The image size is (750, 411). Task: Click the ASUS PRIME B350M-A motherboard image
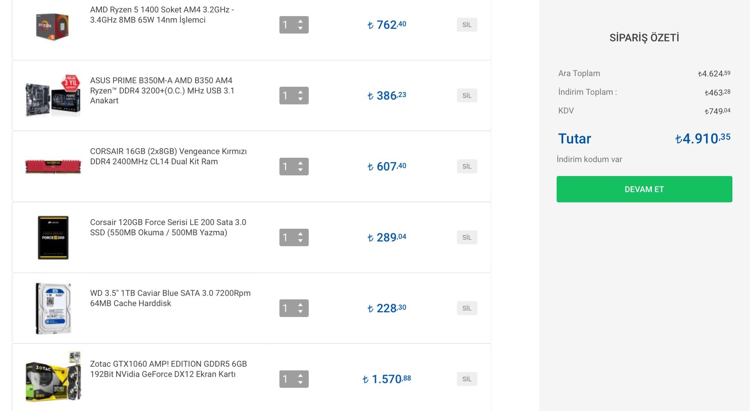pyautogui.click(x=53, y=96)
